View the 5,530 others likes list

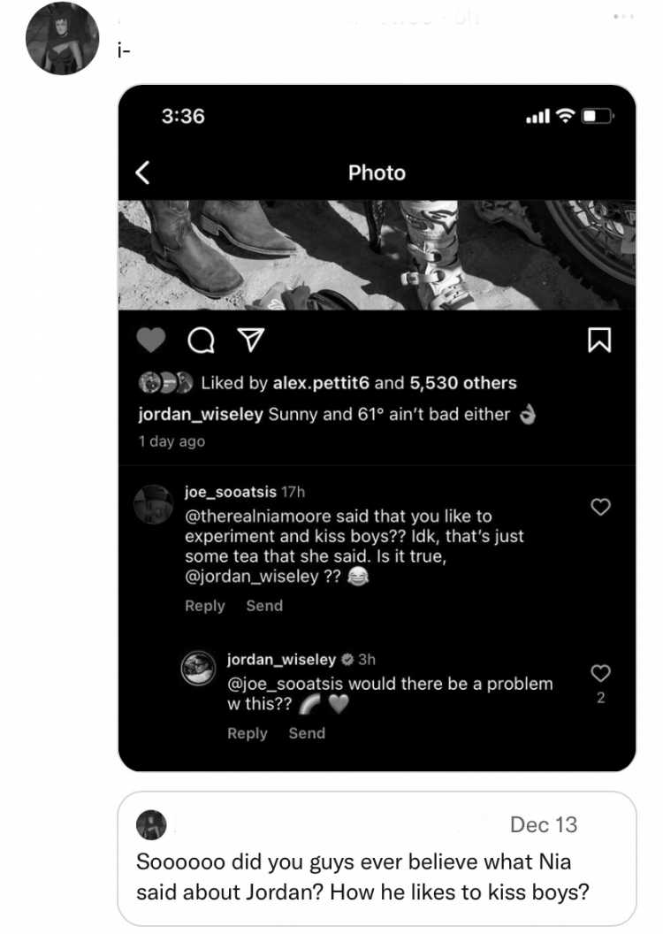[463, 383]
